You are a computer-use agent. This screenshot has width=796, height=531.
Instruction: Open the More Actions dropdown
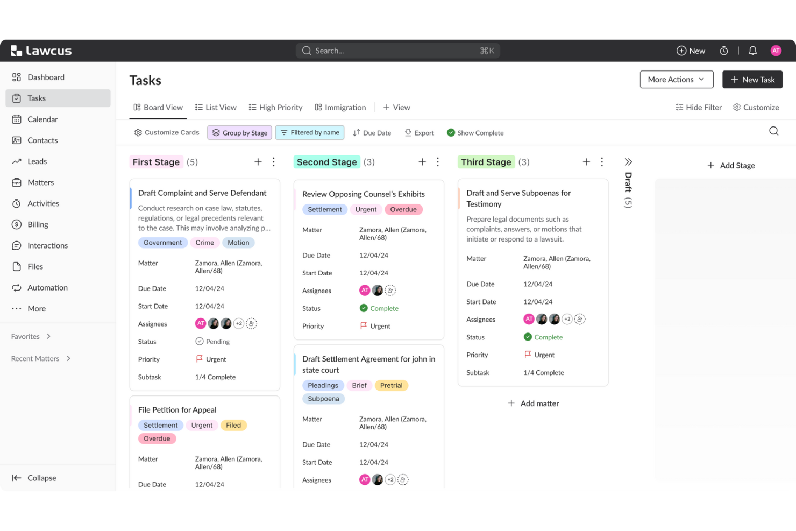point(676,79)
